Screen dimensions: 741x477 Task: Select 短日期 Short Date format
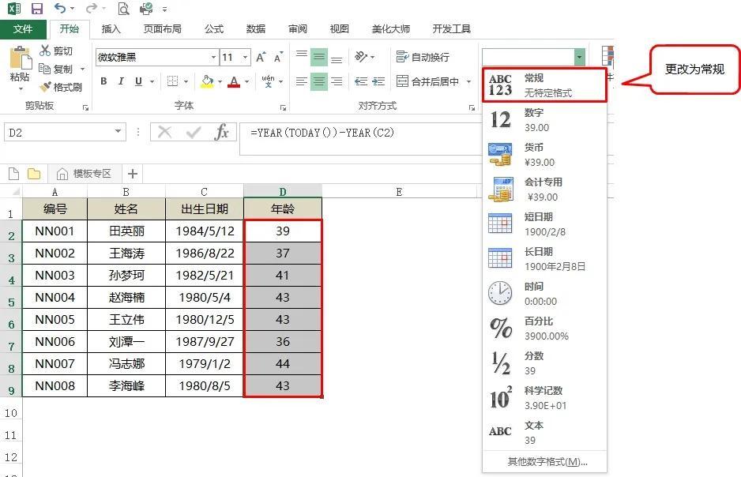point(544,223)
